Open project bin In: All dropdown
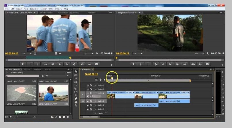232x128 pixels. (57, 76)
